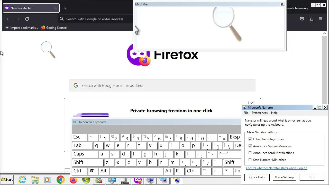Launch Google Chrome from taskbar

click(61, 180)
